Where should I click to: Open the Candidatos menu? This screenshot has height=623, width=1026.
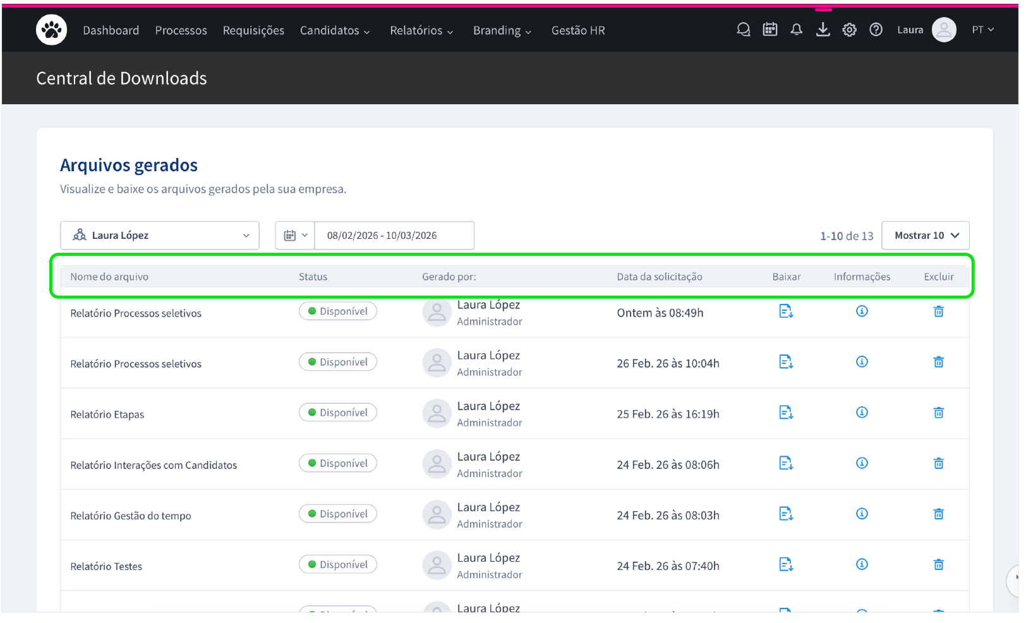click(334, 30)
